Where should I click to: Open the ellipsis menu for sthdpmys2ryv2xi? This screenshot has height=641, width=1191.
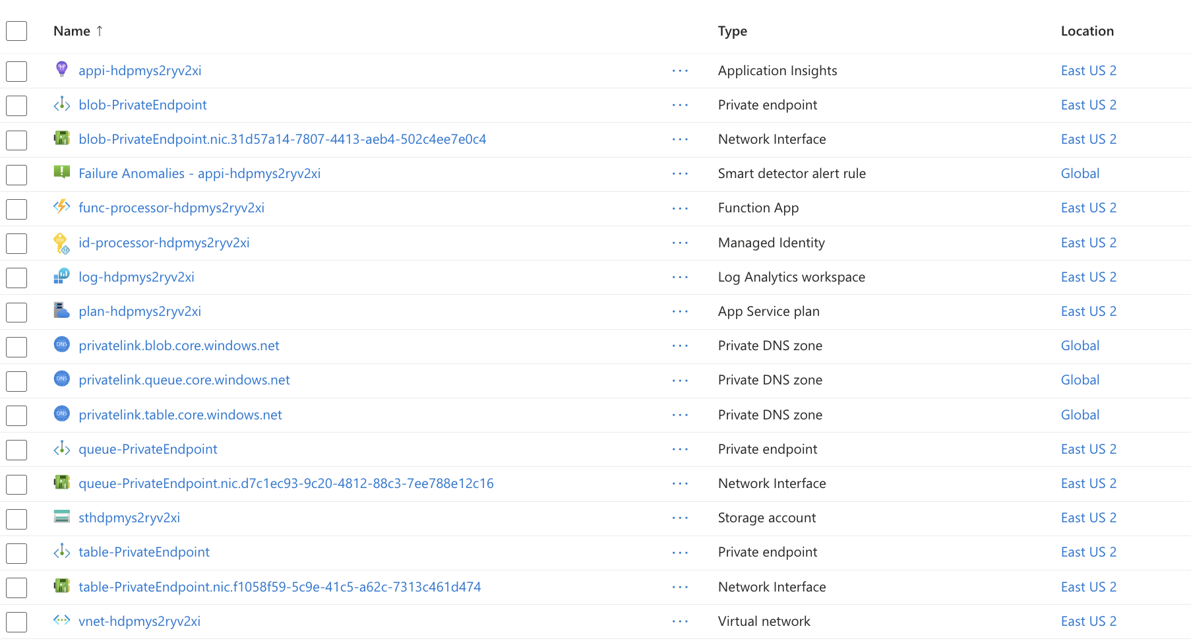tap(680, 518)
